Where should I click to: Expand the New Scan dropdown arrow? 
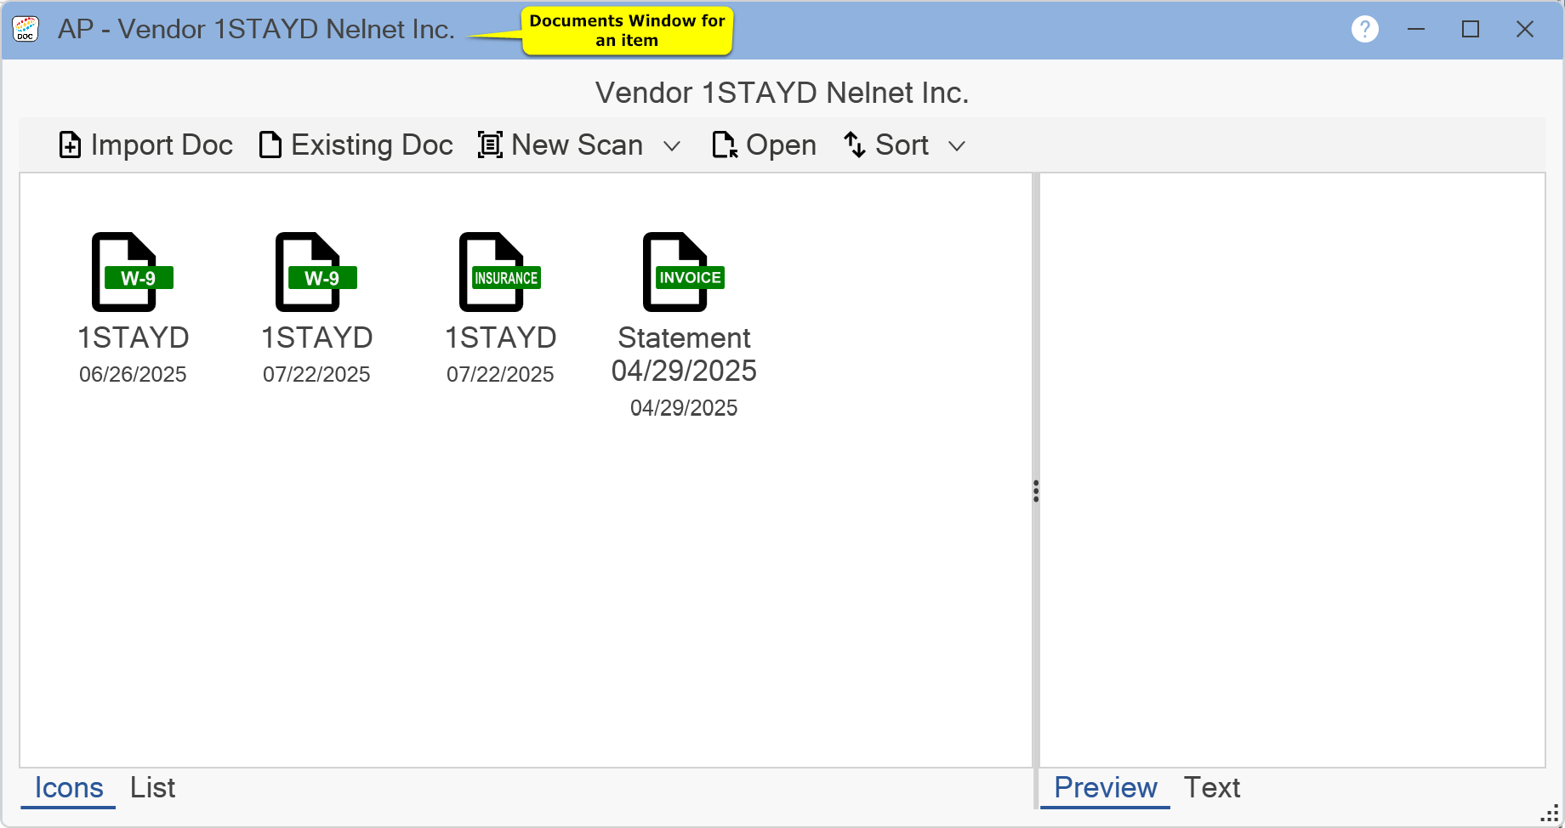pyautogui.click(x=672, y=146)
